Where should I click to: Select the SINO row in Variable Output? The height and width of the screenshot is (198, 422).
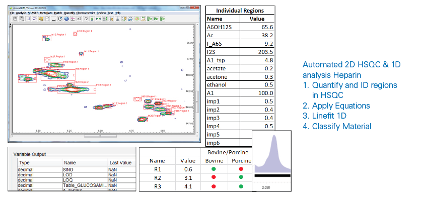click(x=77, y=170)
